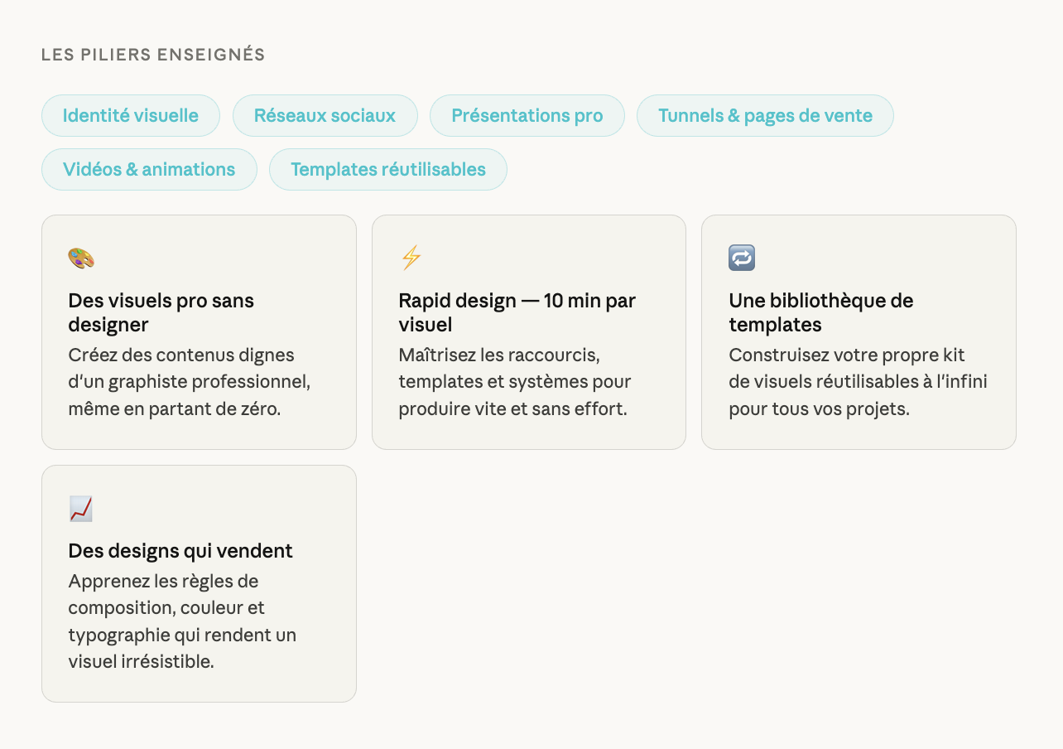This screenshot has height=749, width=1063.
Task: Click the "Construisez votre propre kit" description
Action: (846, 355)
